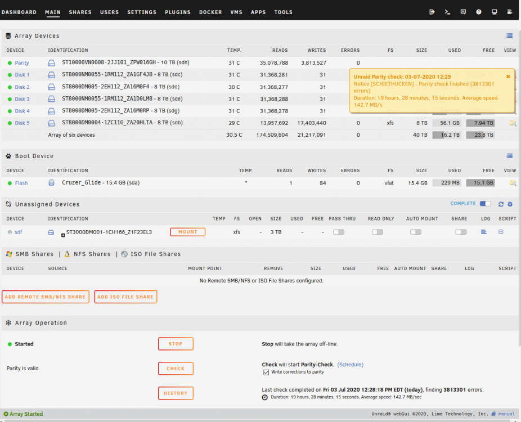
Task: Open the SETTINGS menu
Action: [142, 12]
